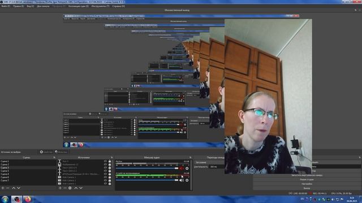Click the REC timer in the status bar

coord(320,193)
